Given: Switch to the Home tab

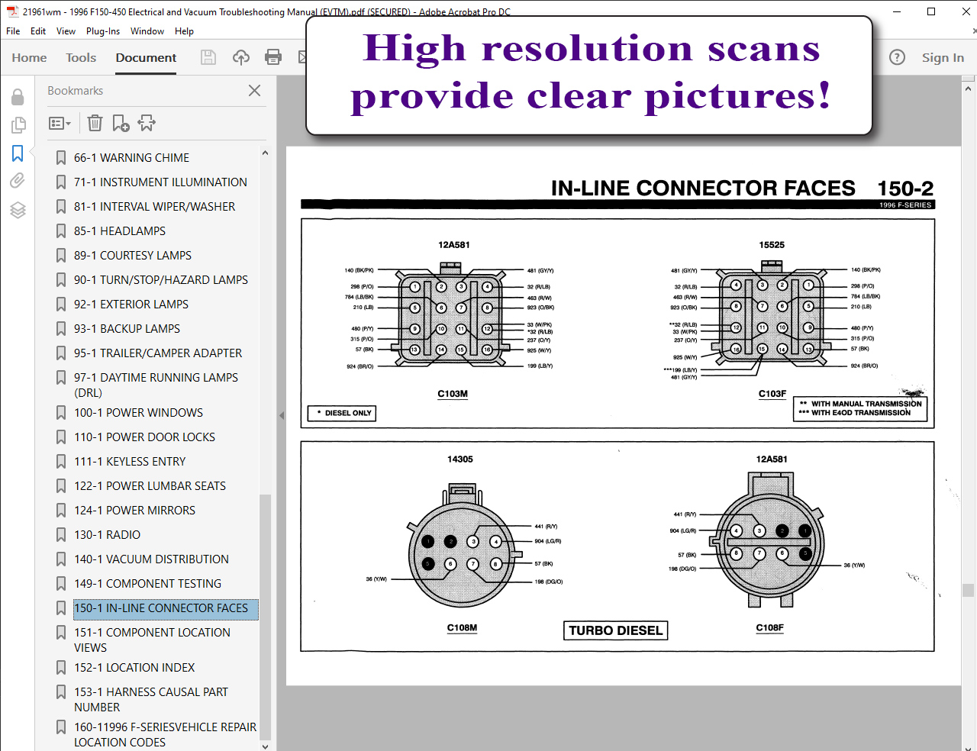Looking at the screenshot, I should [x=29, y=57].
